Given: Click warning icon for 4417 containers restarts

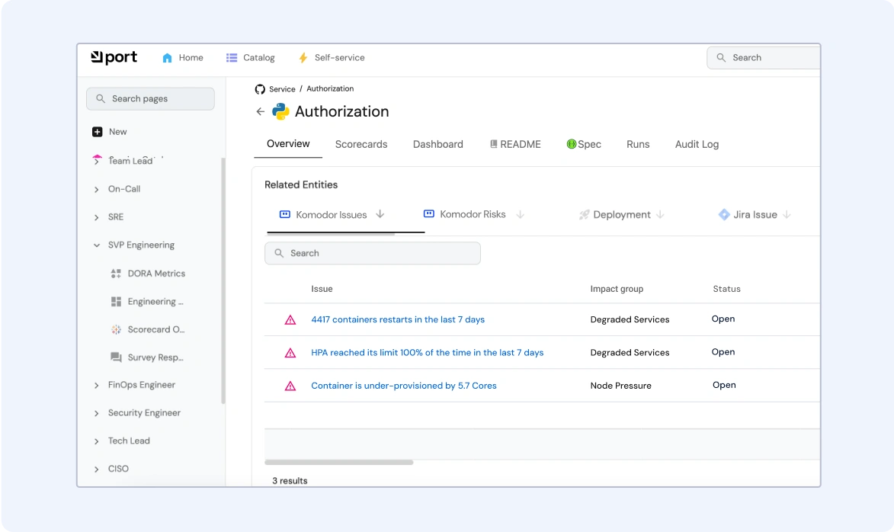Looking at the screenshot, I should (x=290, y=320).
